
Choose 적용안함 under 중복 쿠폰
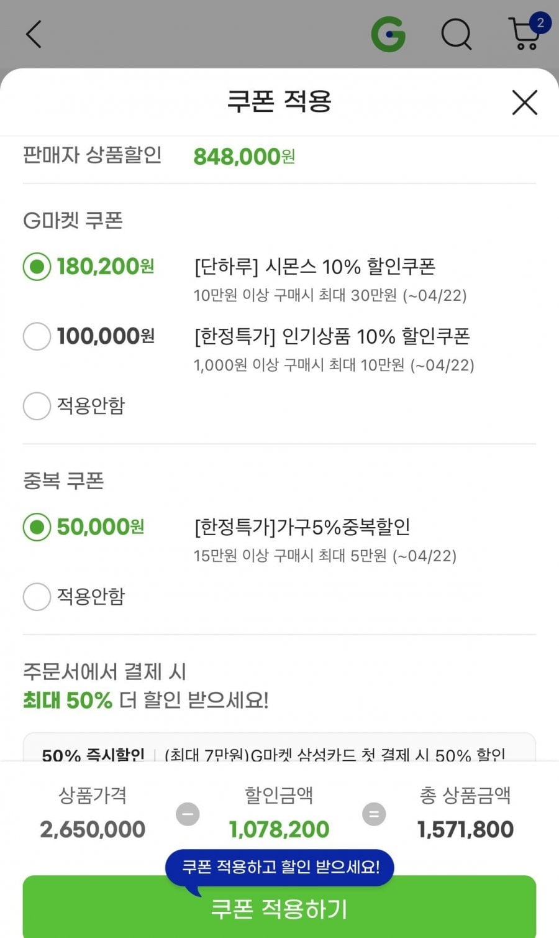tap(37, 597)
